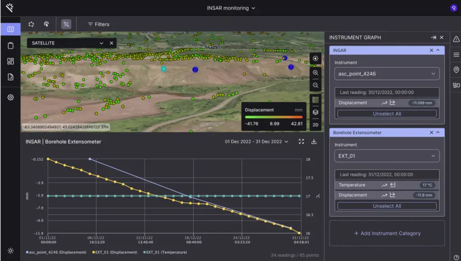This screenshot has width=461, height=261.
Task: Click Add Instrument Category
Action: pyautogui.click(x=387, y=233)
